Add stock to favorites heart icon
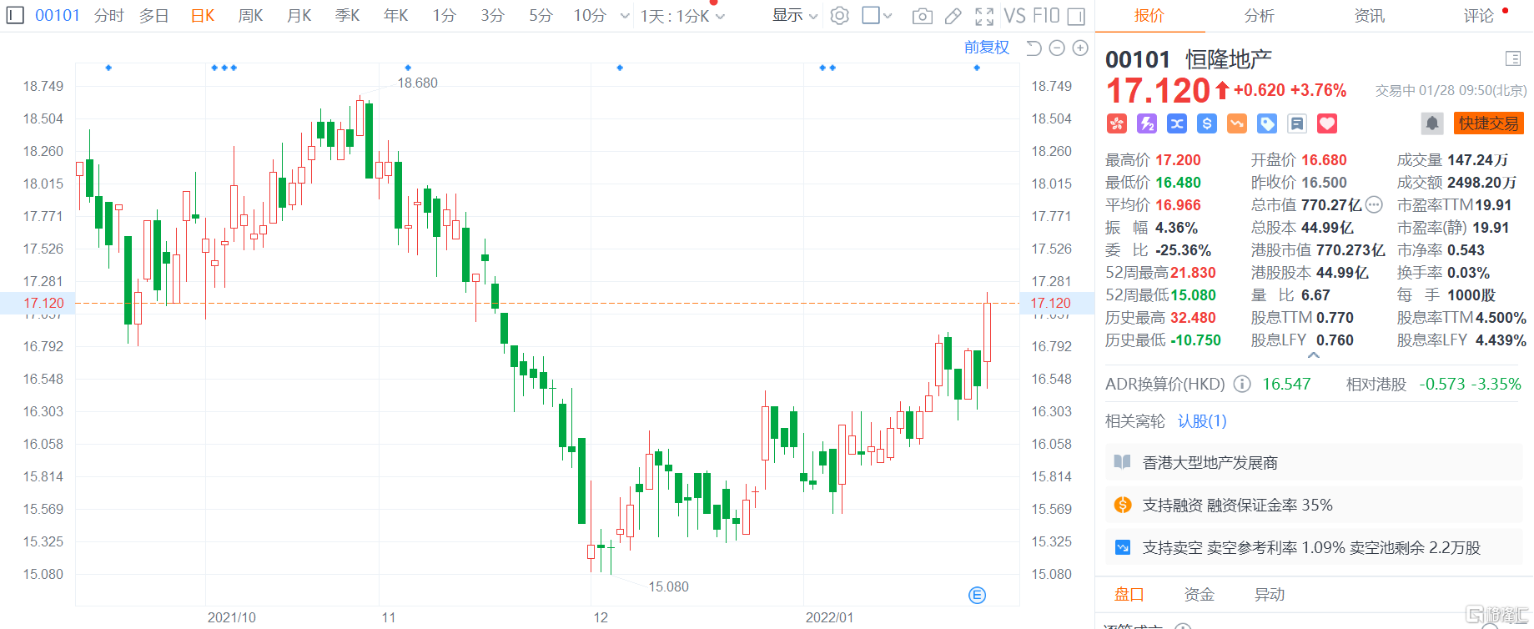Viewport: 1534px width, 629px height. pyautogui.click(x=1327, y=123)
